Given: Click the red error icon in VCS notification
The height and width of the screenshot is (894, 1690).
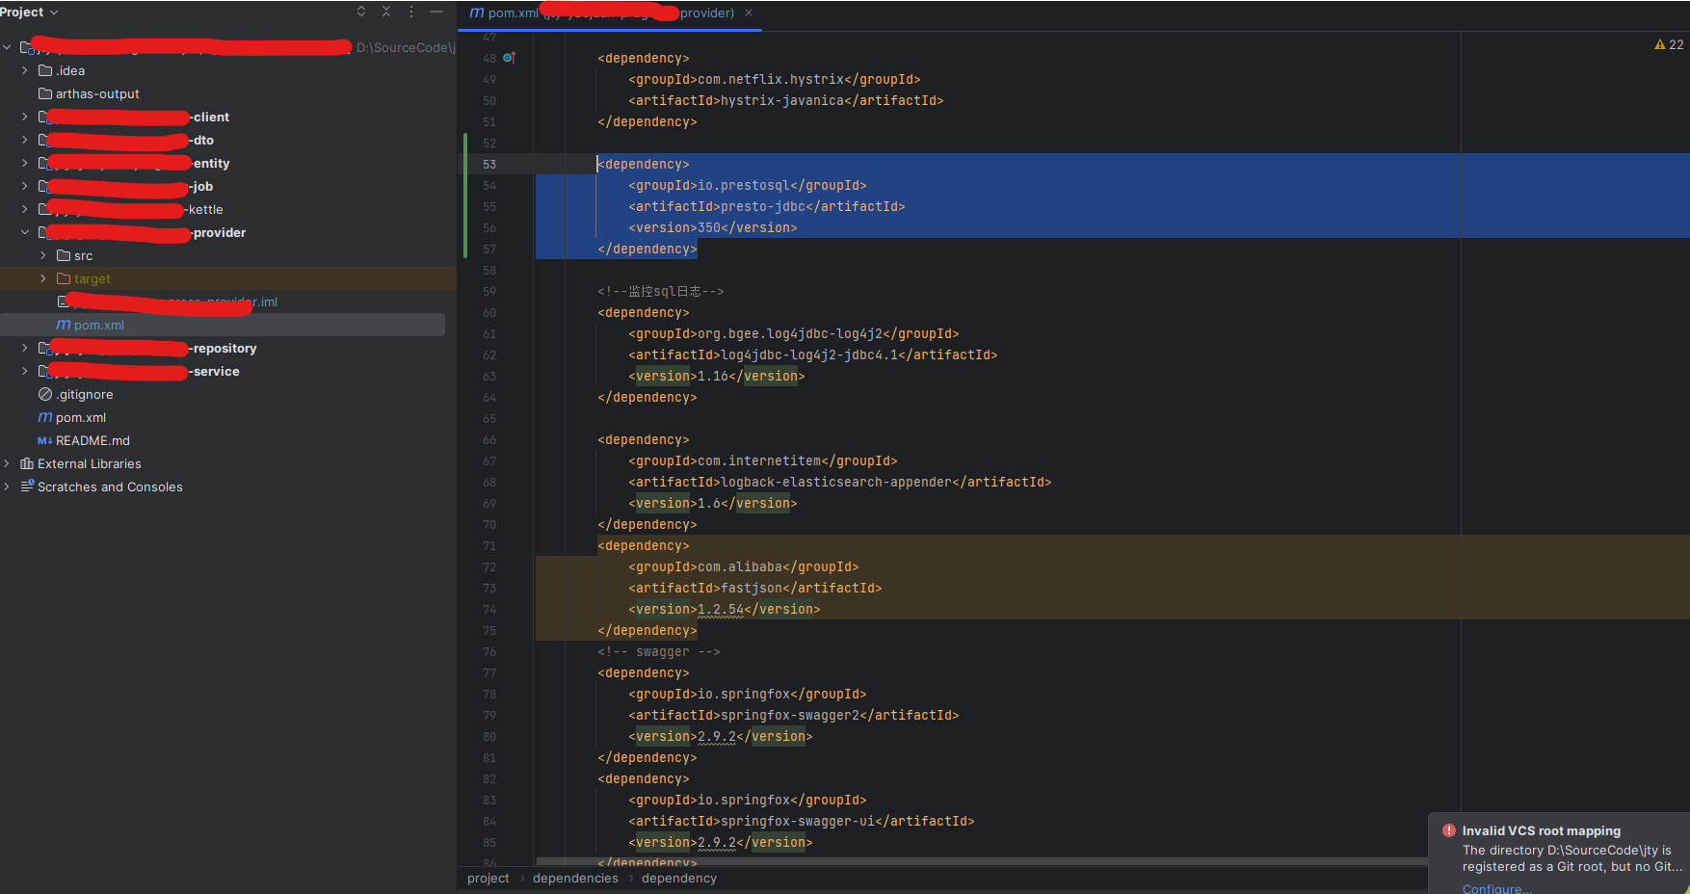Looking at the screenshot, I should (x=1448, y=830).
